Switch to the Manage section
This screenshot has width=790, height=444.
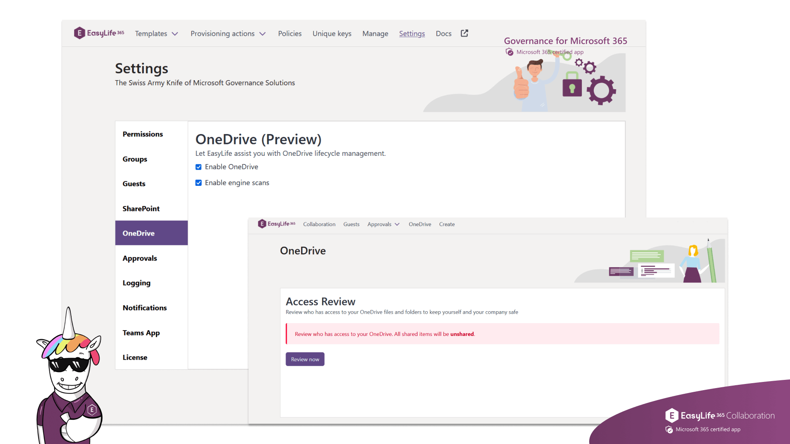[x=375, y=33]
